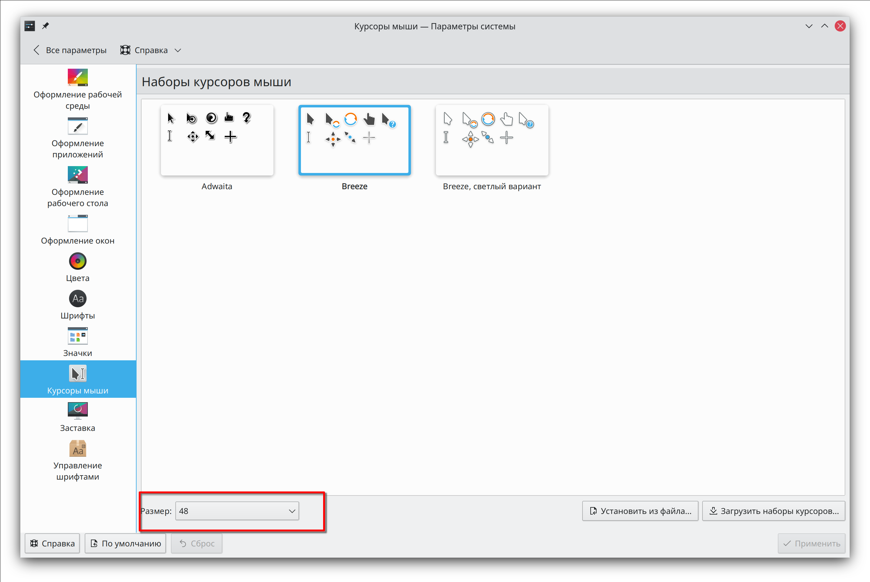The width and height of the screenshot is (870, 582).
Task: Select the Adwaita cursor theme thumbnail
Action: (217, 140)
